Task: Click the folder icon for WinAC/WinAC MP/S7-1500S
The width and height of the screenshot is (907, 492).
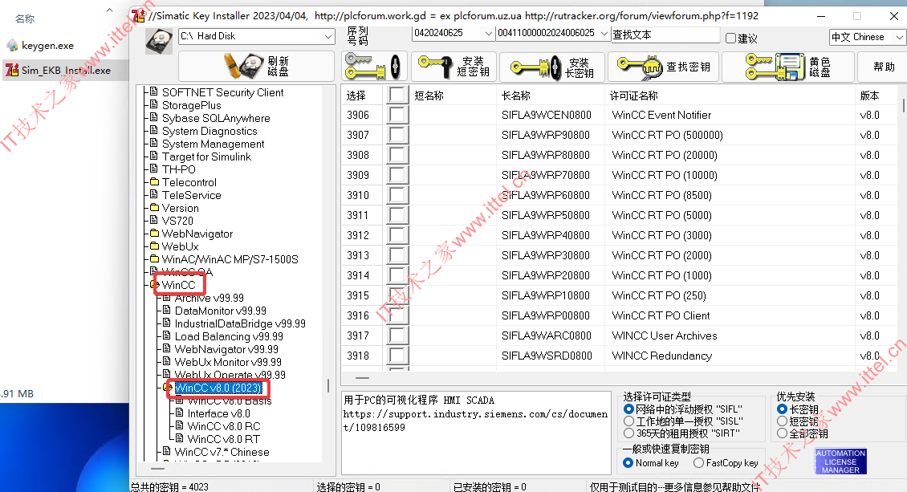Action: [154, 259]
